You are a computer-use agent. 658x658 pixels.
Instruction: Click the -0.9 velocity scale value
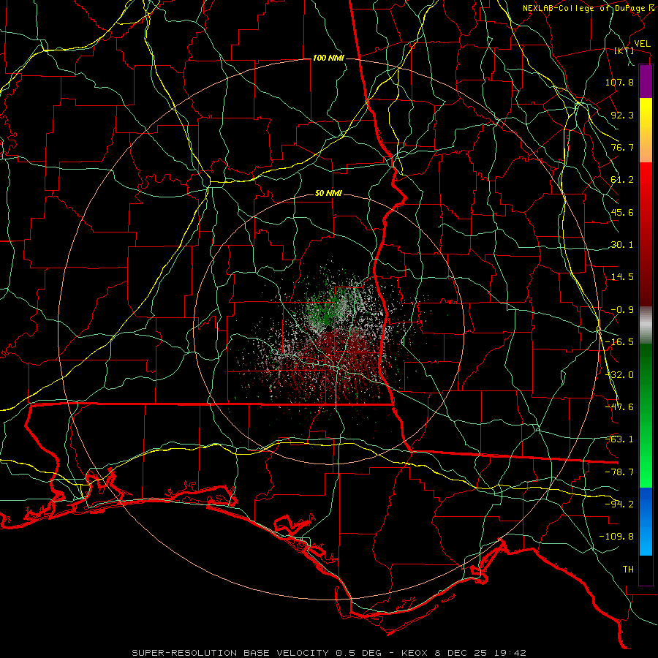pyautogui.click(x=622, y=310)
